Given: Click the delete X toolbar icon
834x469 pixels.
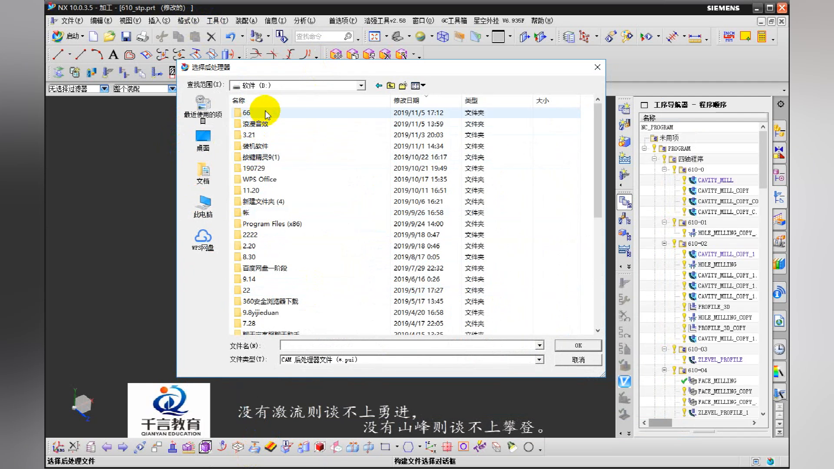Looking at the screenshot, I should [x=211, y=37].
